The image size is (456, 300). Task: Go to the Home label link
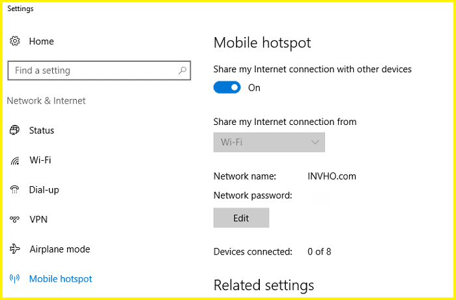(41, 42)
